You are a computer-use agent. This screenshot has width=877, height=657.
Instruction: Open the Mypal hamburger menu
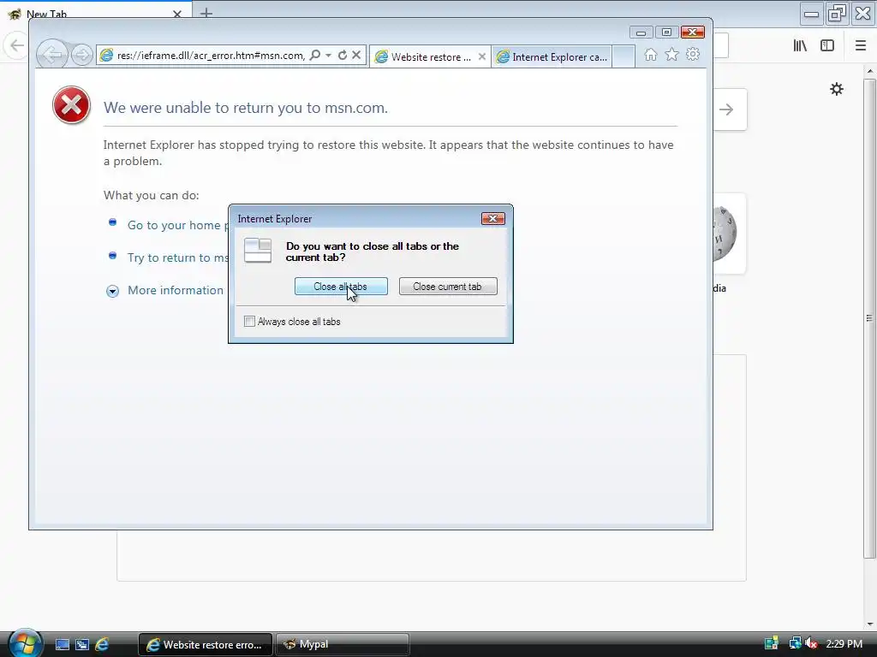(861, 45)
